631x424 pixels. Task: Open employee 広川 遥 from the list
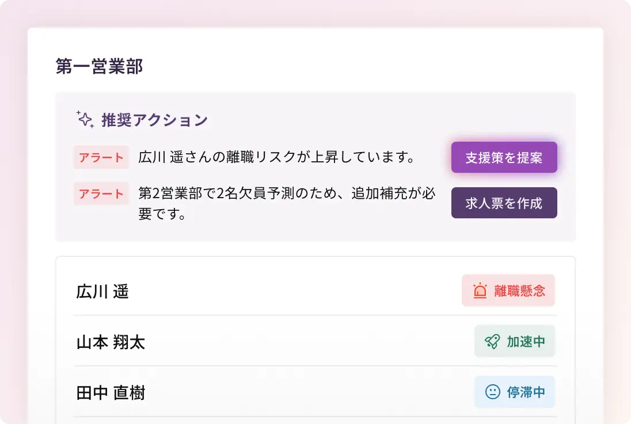pos(102,291)
